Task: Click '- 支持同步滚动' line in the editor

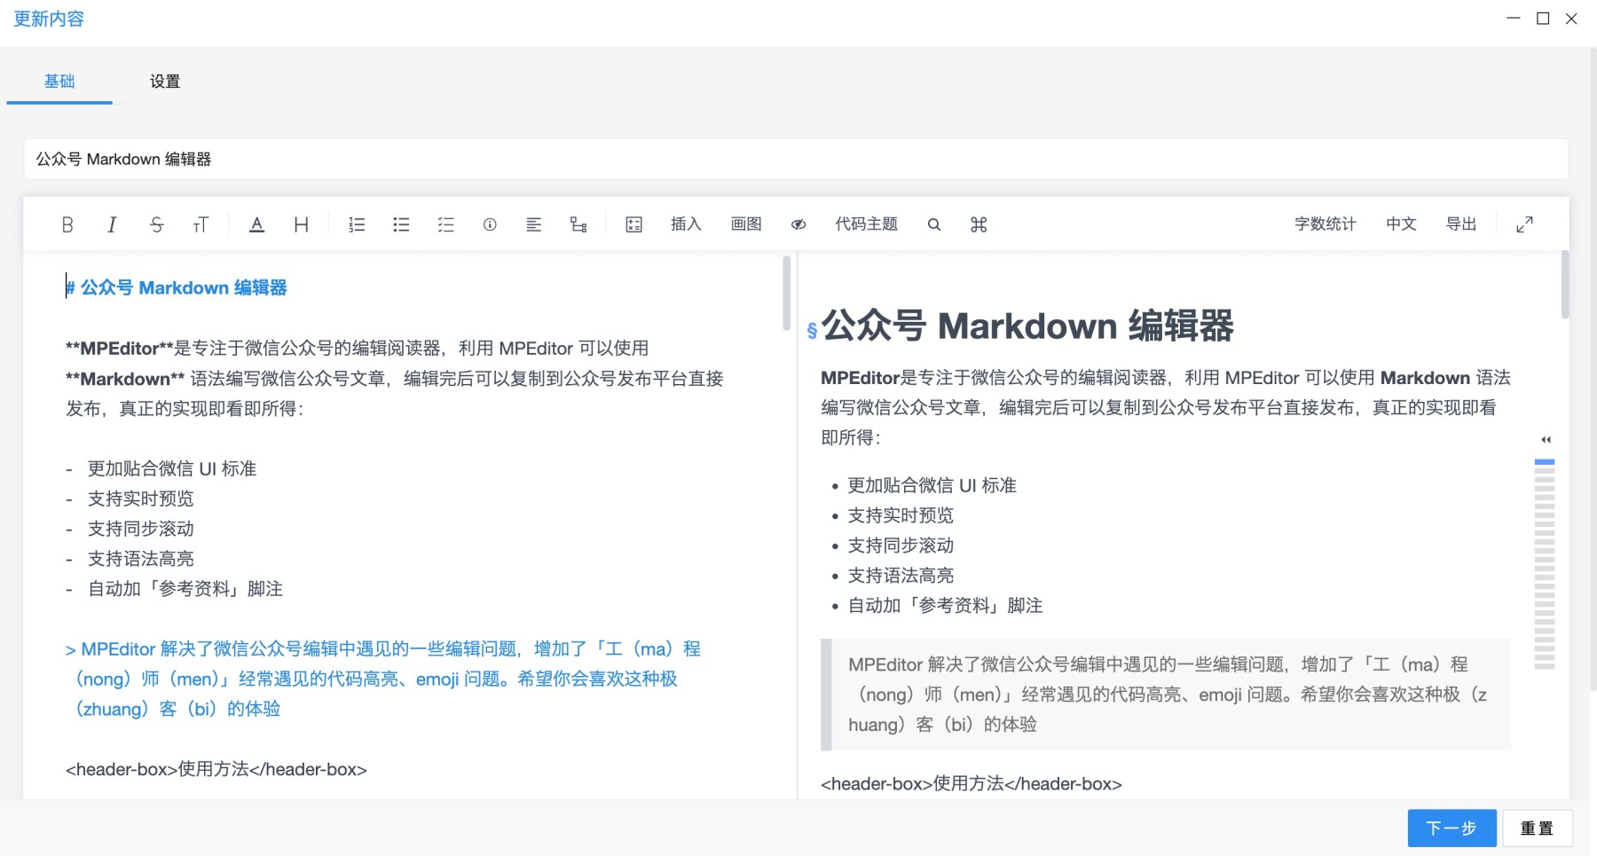Action: pos(130,529)
